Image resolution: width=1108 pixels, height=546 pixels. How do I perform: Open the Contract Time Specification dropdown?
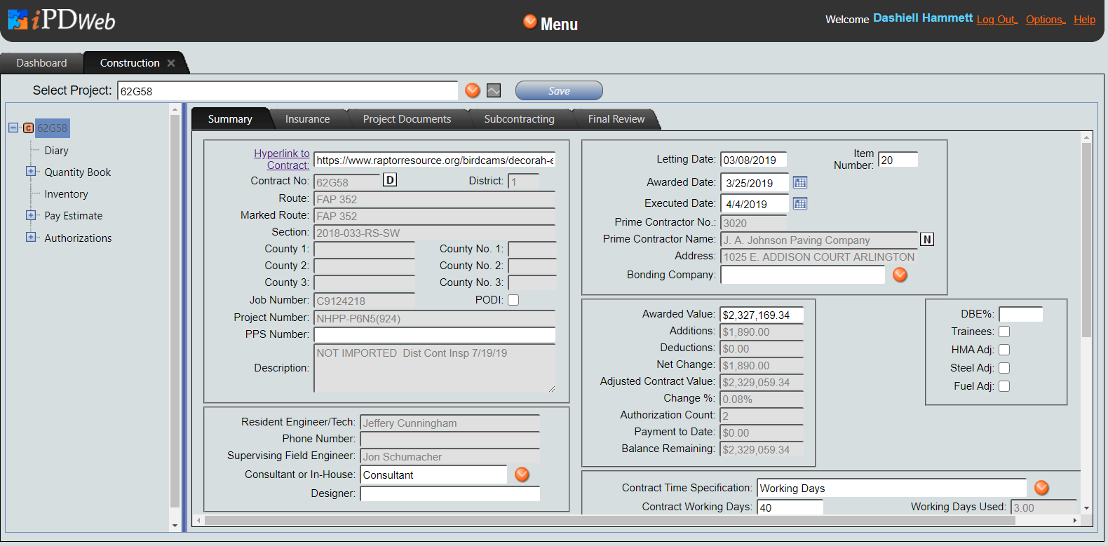pos(1041,488)
